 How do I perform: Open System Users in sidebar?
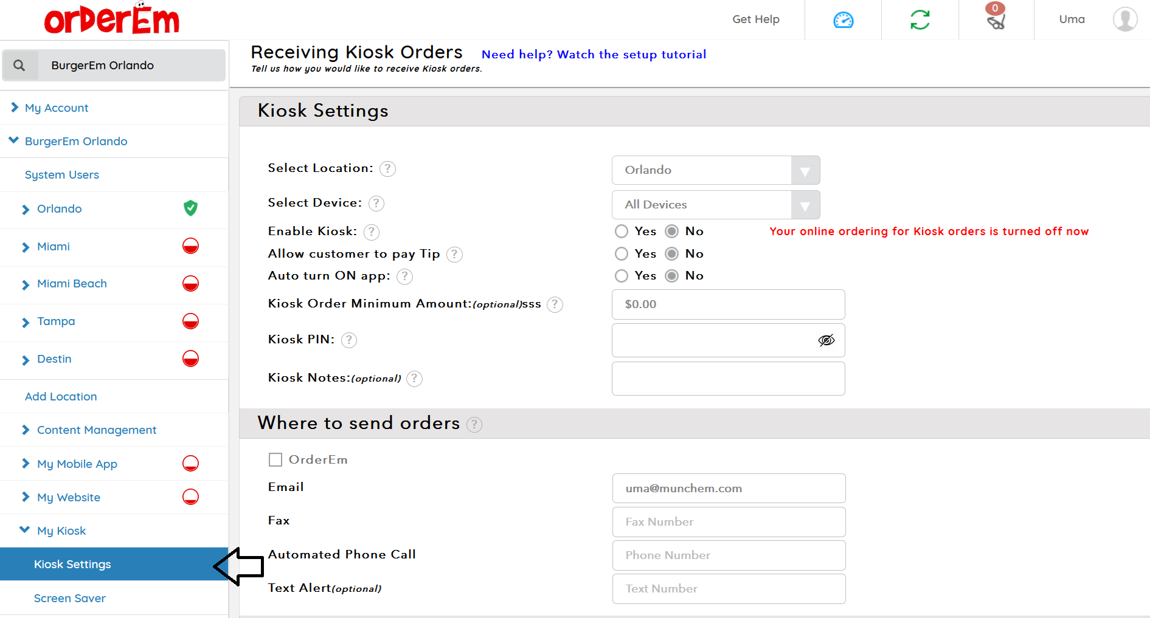tap(62, 175)
